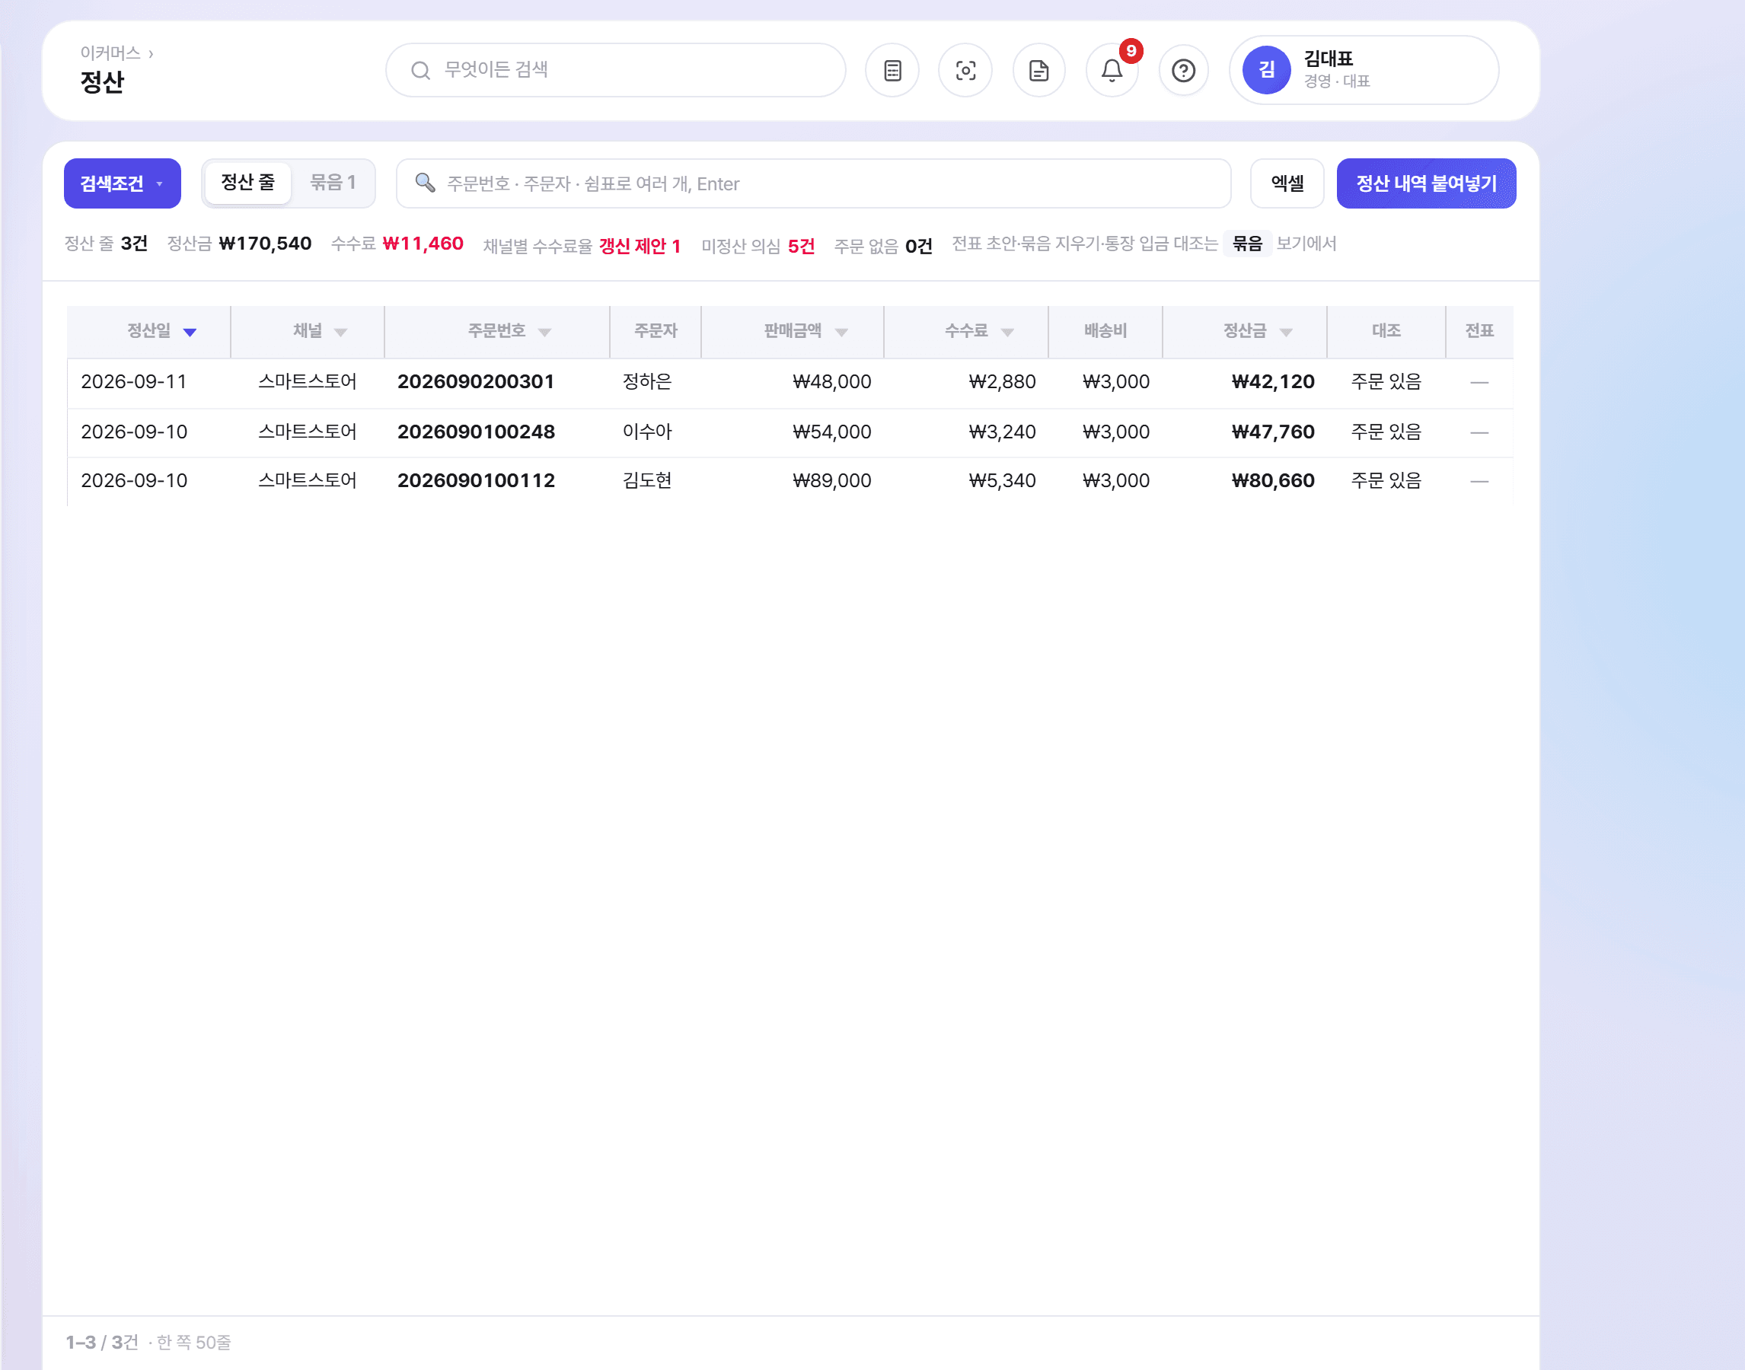Click the 엑셀 export button
This screenshot has width=1745, height=1370.
click(x=1287, y=183)
